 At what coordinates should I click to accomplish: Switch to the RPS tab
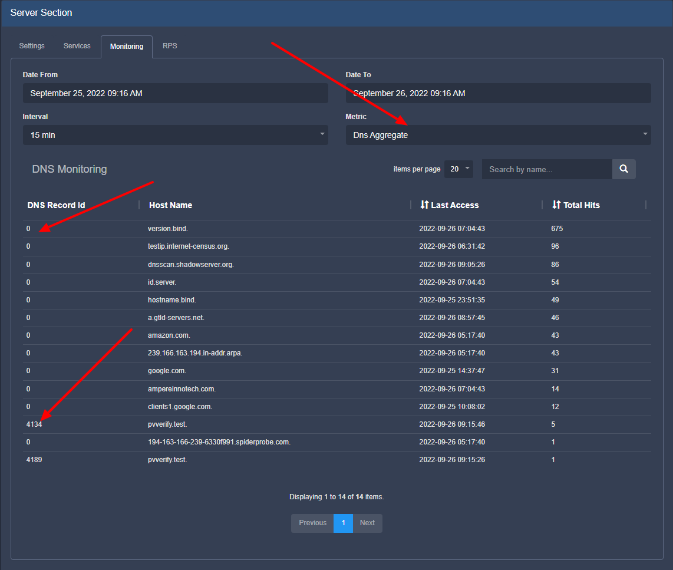coord(170,46)
